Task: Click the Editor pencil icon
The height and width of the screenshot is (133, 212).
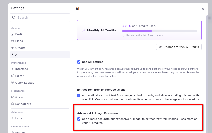Action: (13, 76)
